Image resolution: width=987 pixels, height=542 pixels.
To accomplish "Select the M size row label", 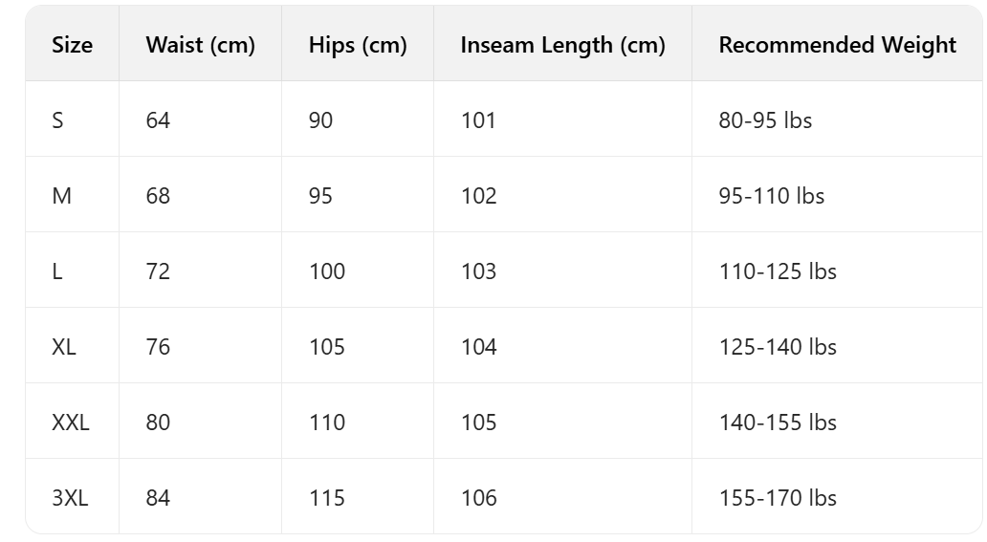I will (x=62, y=196).
